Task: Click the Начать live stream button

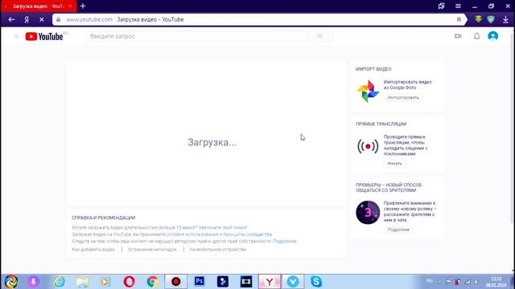Action: [394, 164]
